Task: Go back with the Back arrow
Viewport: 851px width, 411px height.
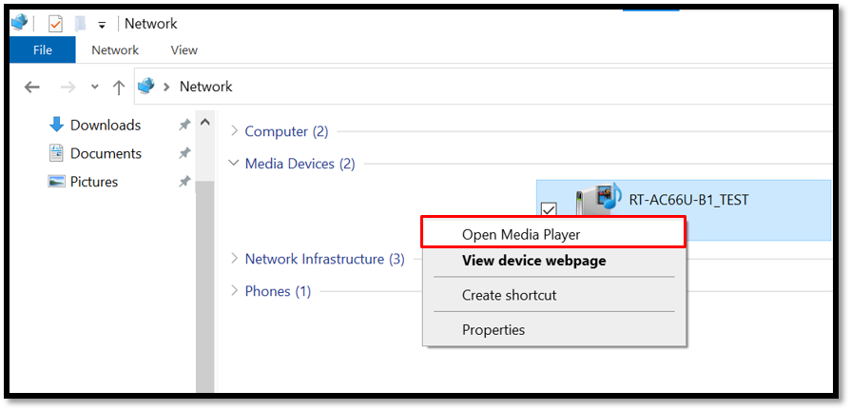Action: pyautogui.click(x=32, y=87)
